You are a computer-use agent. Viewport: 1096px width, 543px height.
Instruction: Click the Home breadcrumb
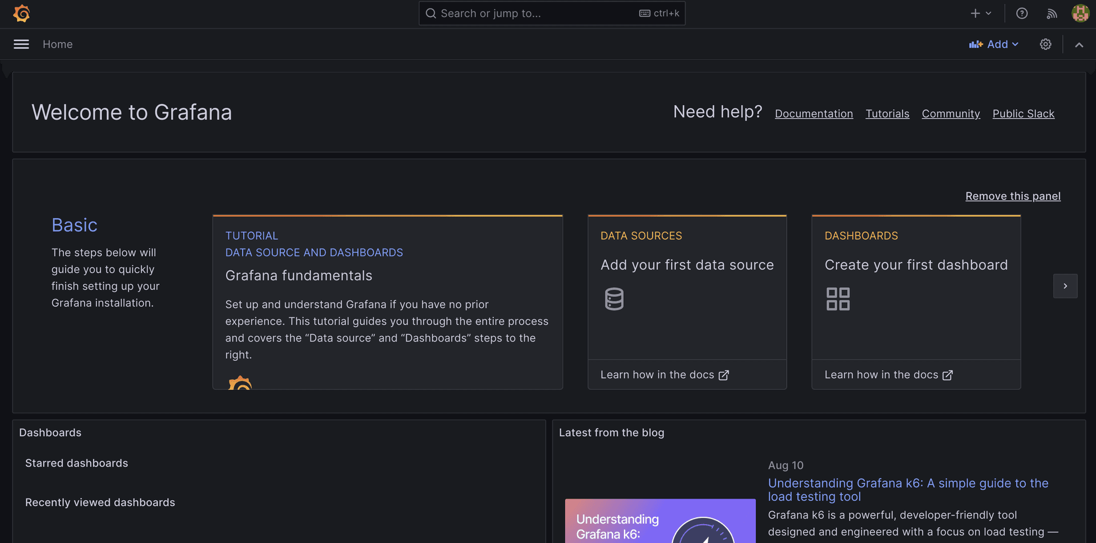[x=58, y=45]
